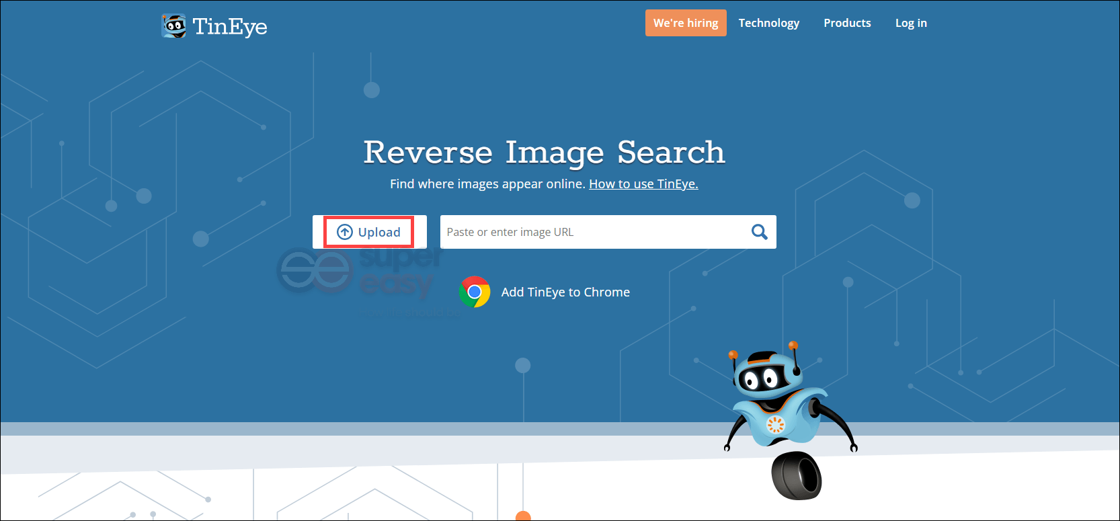Click the Upload button

pos(370,232)
